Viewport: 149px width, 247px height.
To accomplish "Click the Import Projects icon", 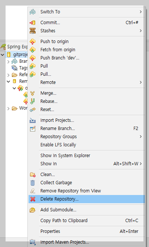I will (33, 121).
